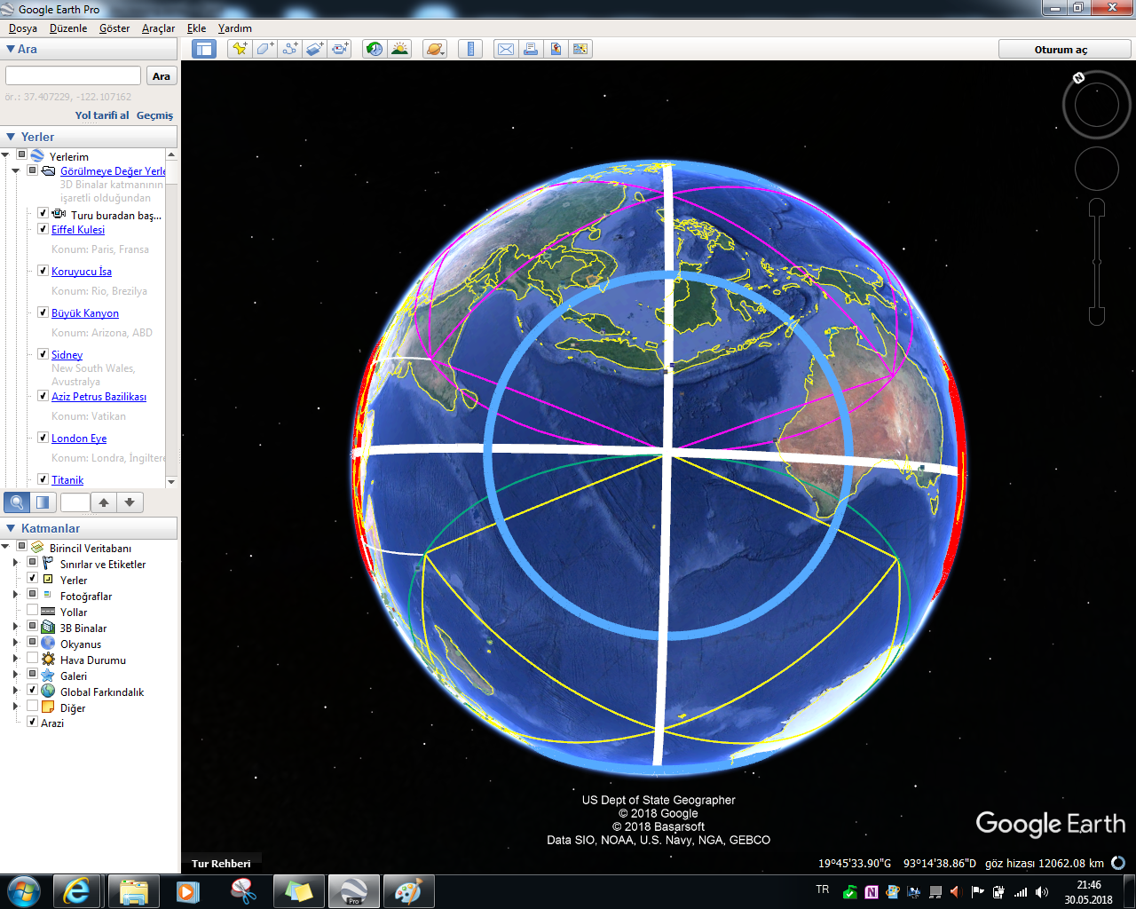
Task: Enable the Hava Durumu layer checkbox
Action: click(x=32, y=660)
